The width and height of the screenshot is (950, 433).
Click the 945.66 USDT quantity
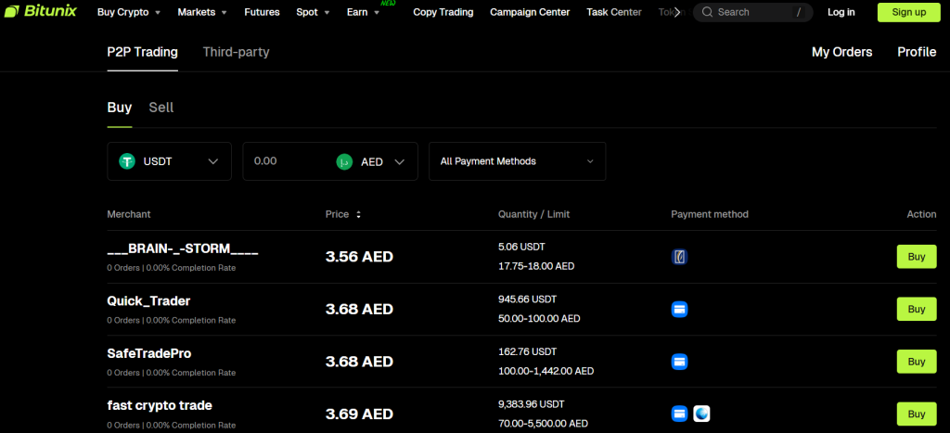click(x=527, y=299)
